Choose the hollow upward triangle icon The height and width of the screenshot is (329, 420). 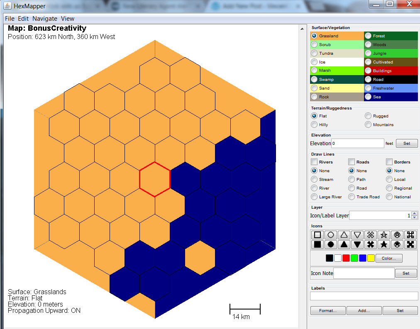click(344, 235)
